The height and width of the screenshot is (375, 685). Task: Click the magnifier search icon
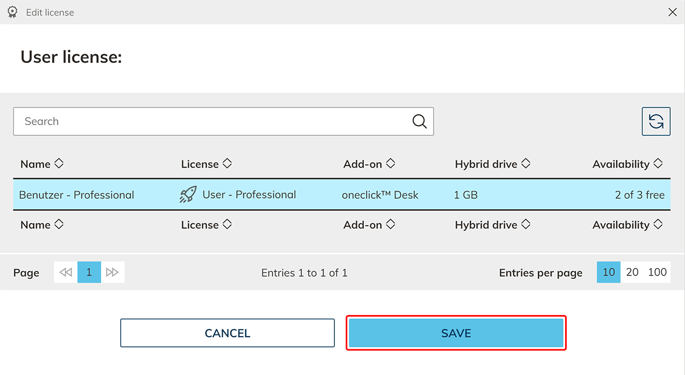pos(420,121)
